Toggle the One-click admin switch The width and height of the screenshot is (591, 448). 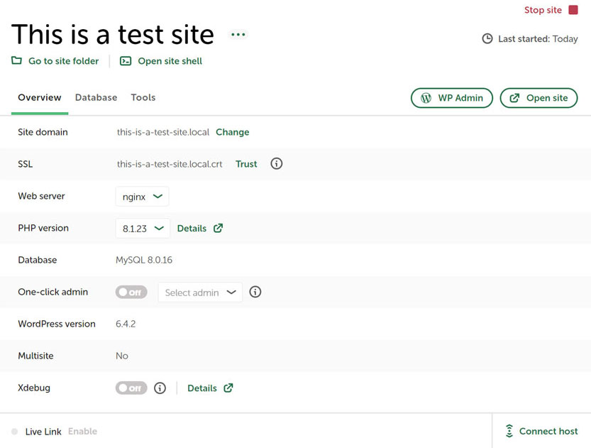(x=131, y=292)
